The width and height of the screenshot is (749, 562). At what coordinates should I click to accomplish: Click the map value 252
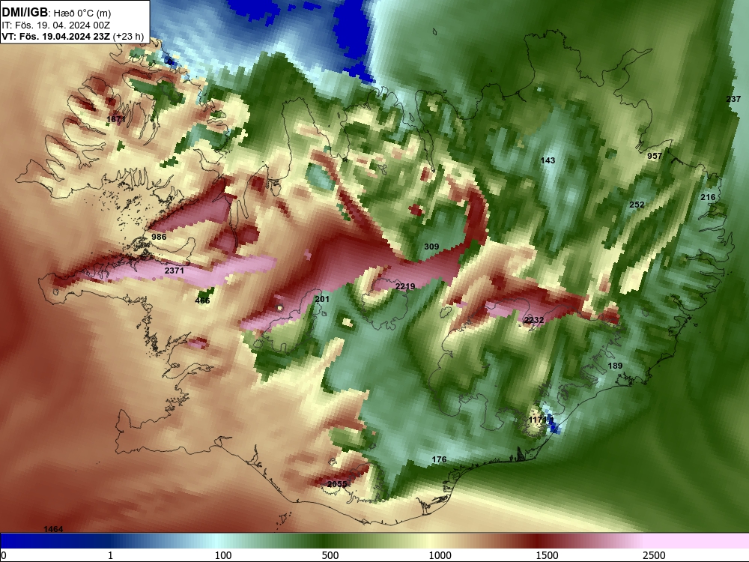pos(637,205)
